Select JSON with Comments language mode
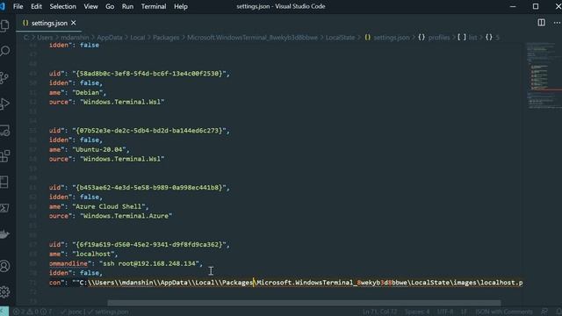This screenshot has height=316, width=562. (503, 312)
